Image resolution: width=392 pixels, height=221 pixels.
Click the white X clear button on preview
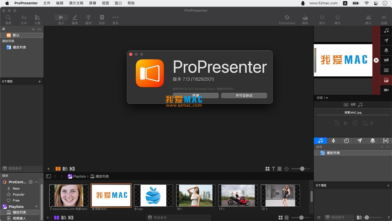pos(376,60)
